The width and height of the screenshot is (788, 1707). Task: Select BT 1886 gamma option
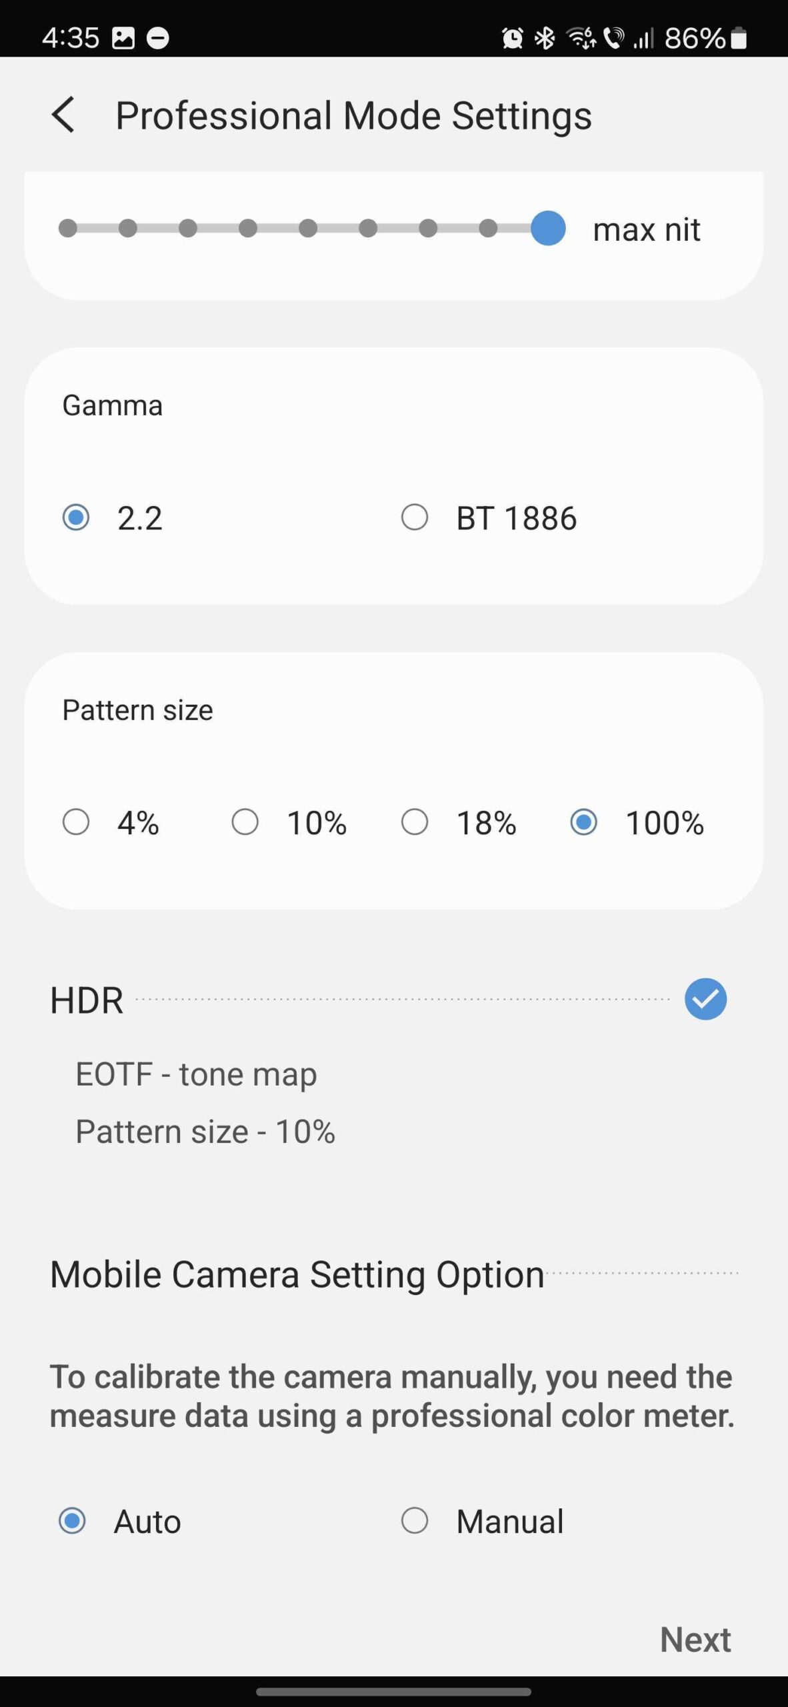[415, 517]
